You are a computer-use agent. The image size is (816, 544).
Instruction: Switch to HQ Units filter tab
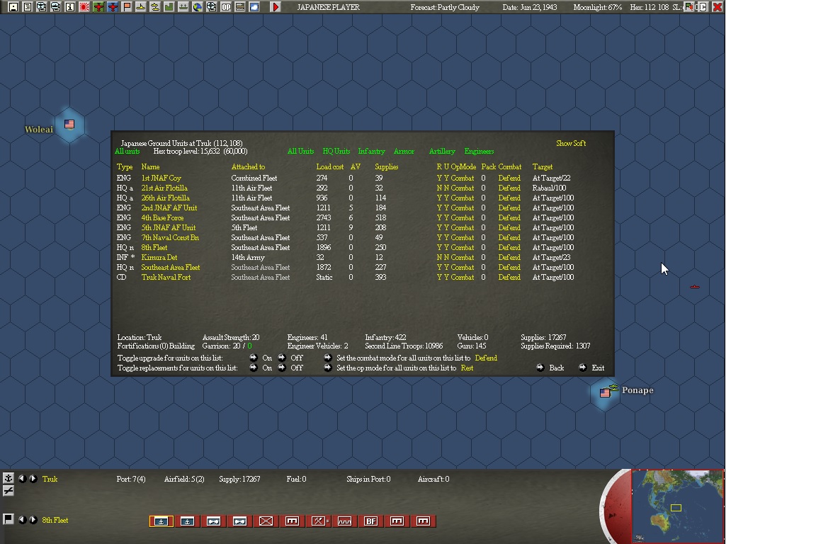[x=336, y=151]
